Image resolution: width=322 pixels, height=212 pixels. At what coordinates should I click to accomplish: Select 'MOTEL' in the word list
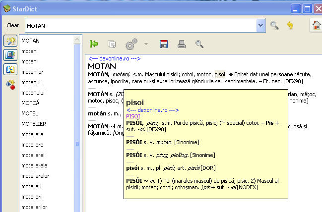(30, 113)
